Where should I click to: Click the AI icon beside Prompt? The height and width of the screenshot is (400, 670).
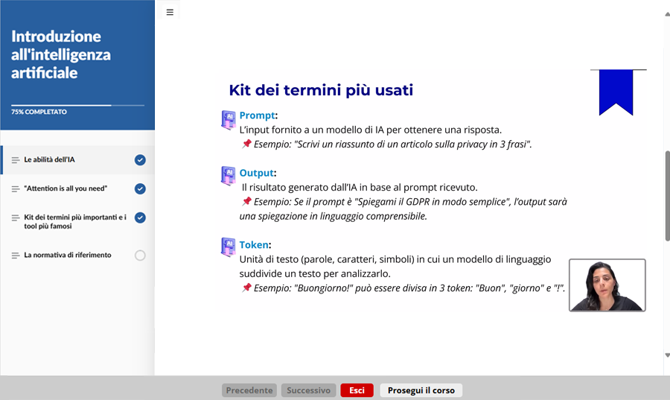tap(229, 121)
